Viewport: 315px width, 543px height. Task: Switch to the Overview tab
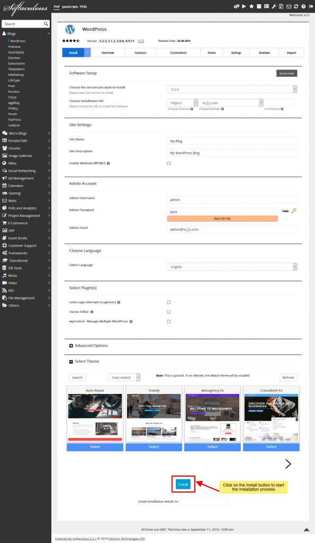(107, 52)
